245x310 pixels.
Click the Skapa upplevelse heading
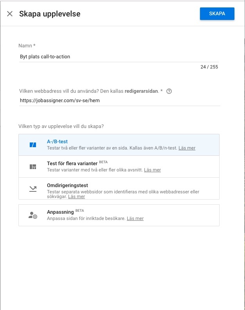pyautogui.click(x=50, y=14)
